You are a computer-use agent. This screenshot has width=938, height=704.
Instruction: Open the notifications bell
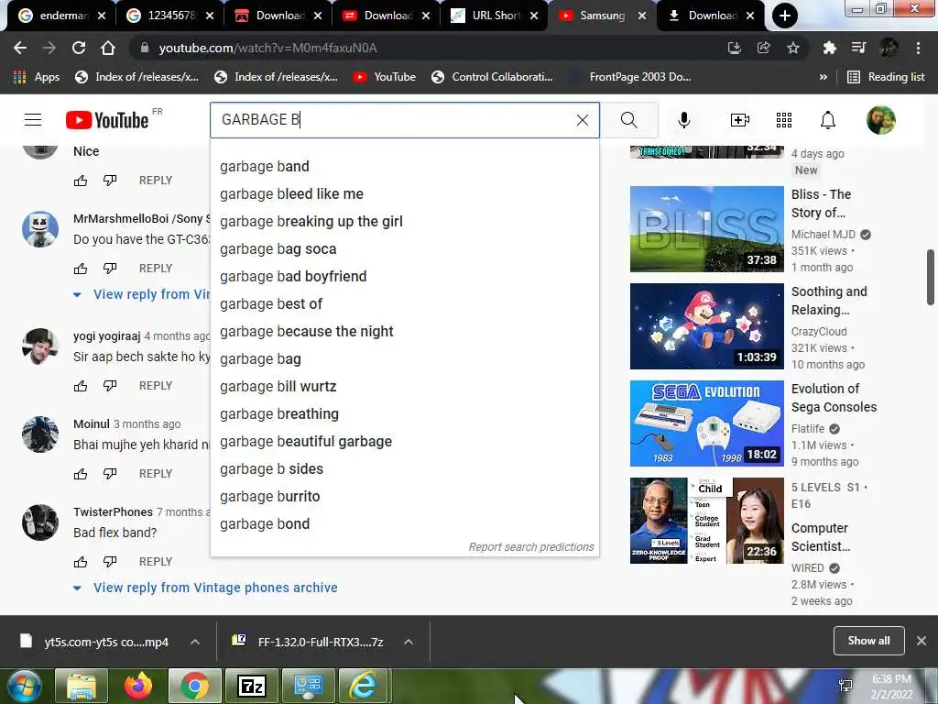coord(828,120)
